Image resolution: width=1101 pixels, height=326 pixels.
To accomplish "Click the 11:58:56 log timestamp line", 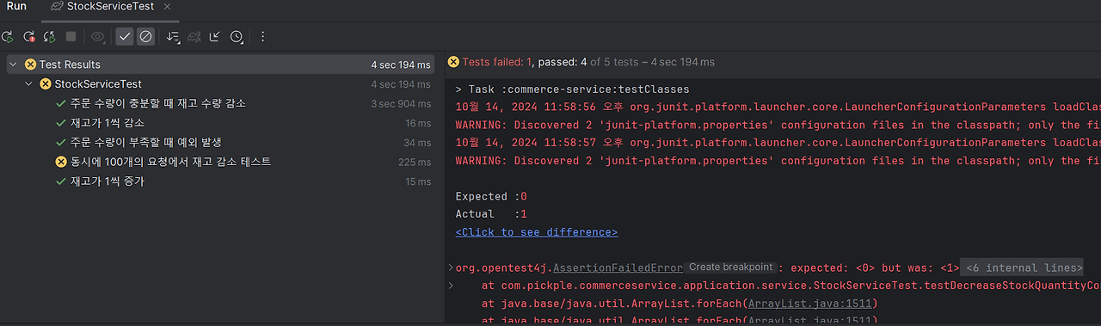I will tap(778, 108).
